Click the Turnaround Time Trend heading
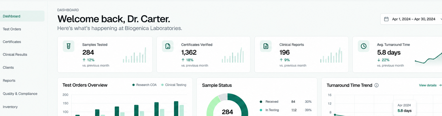The height and width of the screenshot is (116, 442). 349,85
